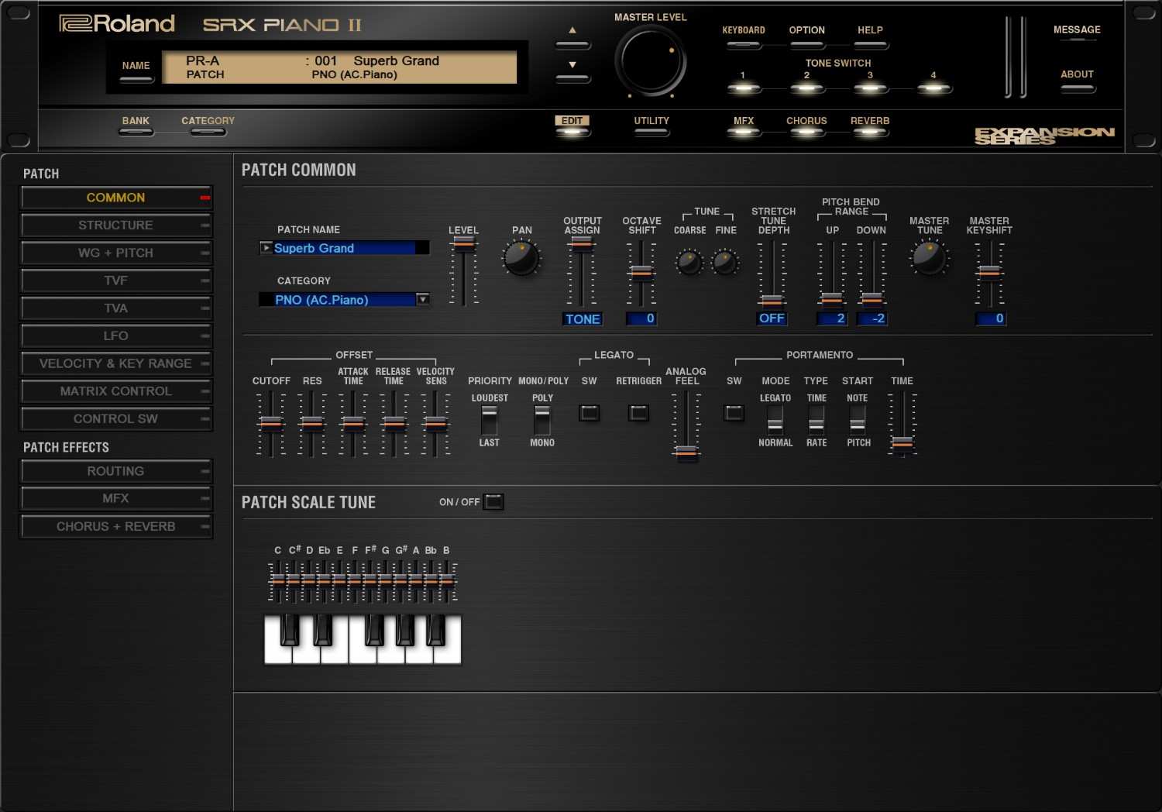The width and height of the screenshot is (1162, 812).
Task: Open the PATCH NAME selector arrow
Action: click(x=266, y=247)
